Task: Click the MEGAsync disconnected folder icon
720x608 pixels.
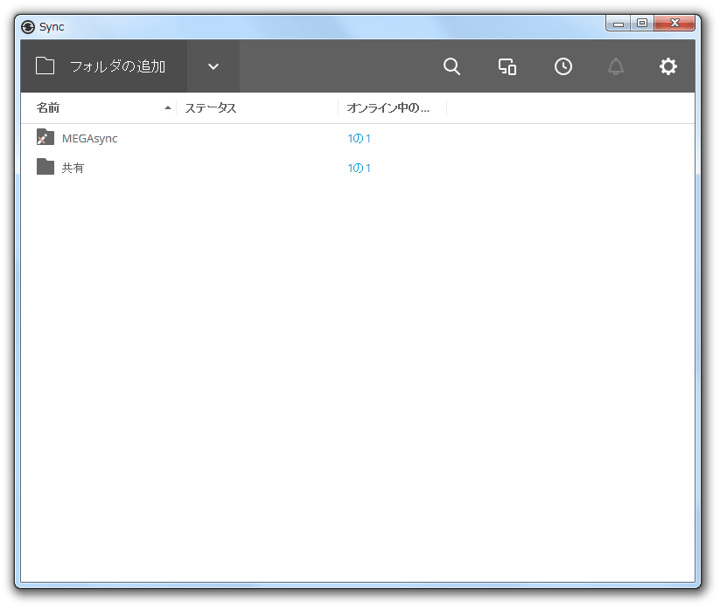Action: click(45, 136)
